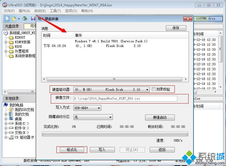This screenshot has width=226, height=166.
Task: Open the 帮助(H) menu
Action: [87, 11]
